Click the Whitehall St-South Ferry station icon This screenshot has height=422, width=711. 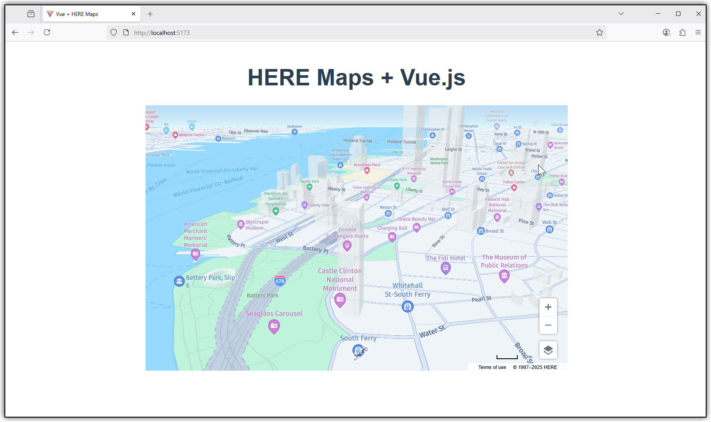coord(407,306)
